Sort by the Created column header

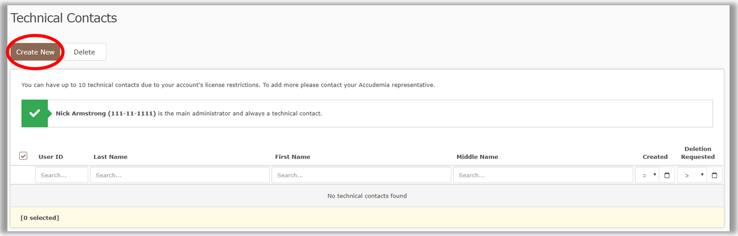tap(655, 157)
